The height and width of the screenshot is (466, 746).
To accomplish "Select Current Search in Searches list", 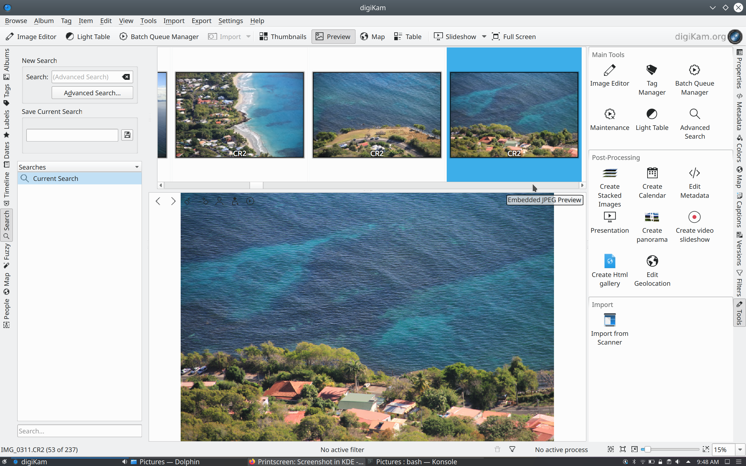I will click(80, 179).
